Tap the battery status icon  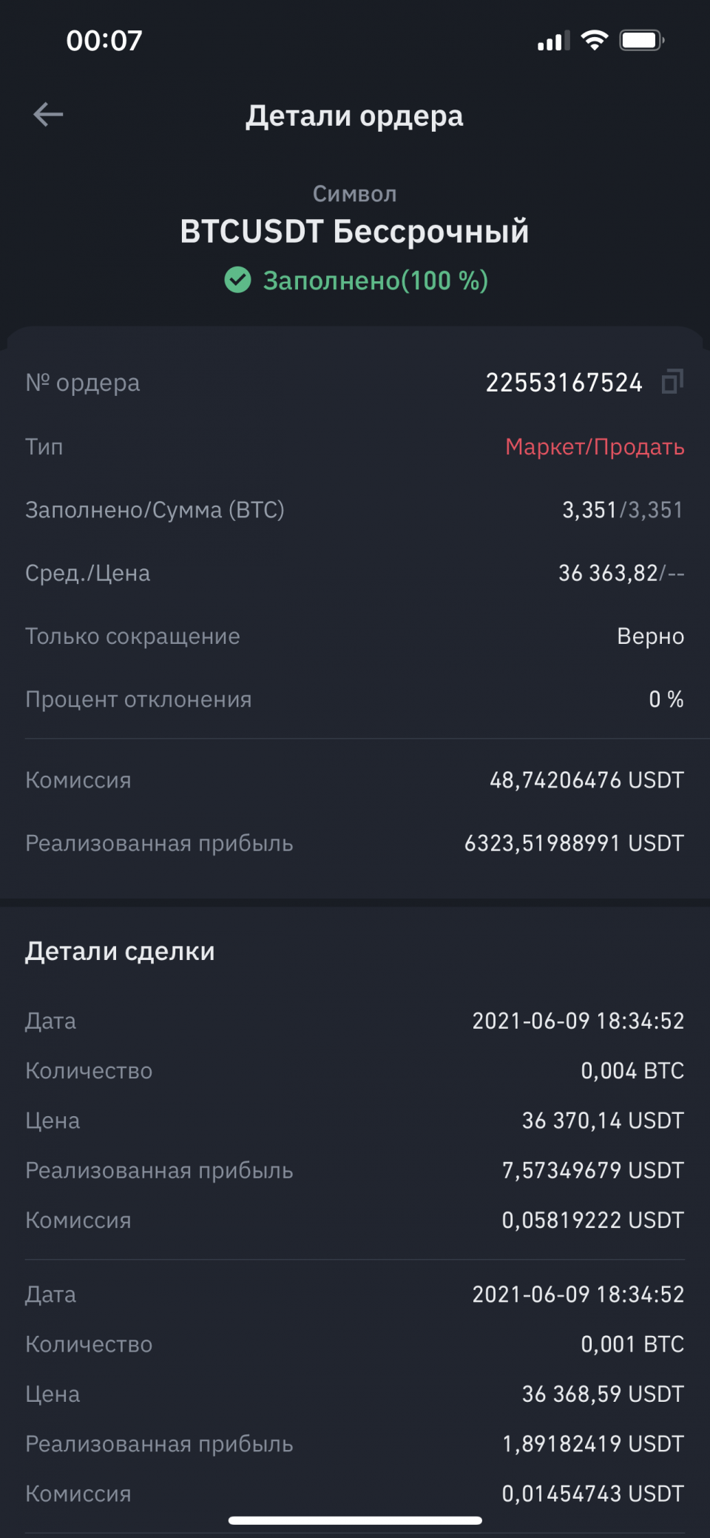(x=641, y=40)
